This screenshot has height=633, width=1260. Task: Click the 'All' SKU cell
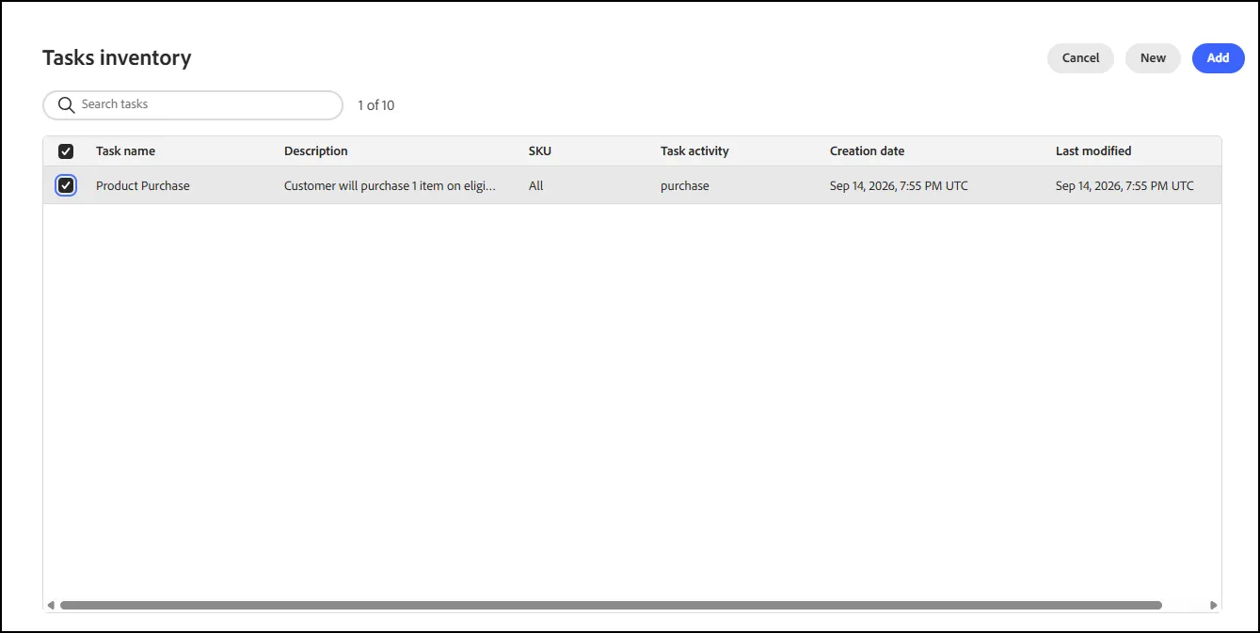[x=536, y=186]
